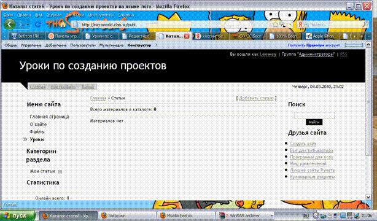The height and width of the screenshot is (221, 377).
Task: Open the Файл menu
Action: pos(9,15)
